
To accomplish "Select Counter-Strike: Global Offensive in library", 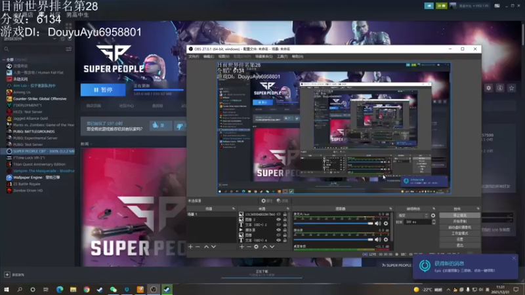I will tap(39, 99).
